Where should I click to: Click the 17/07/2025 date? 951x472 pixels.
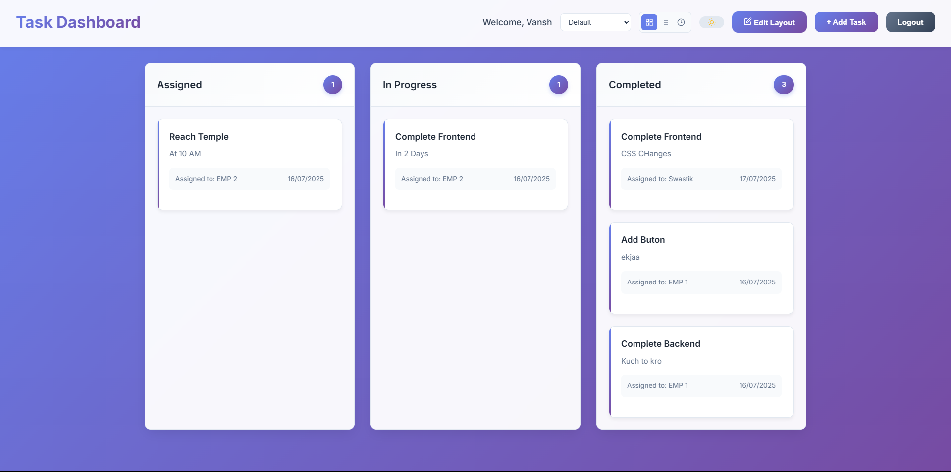pos(757,179)
